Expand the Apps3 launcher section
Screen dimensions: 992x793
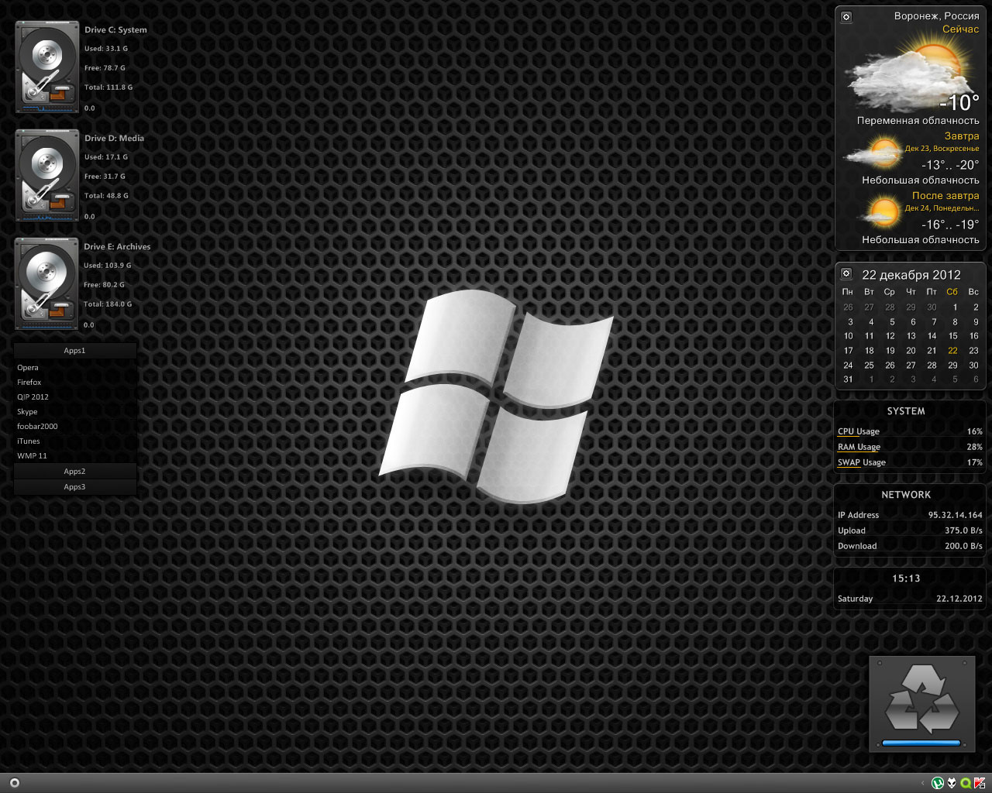[x=74, y=487]
